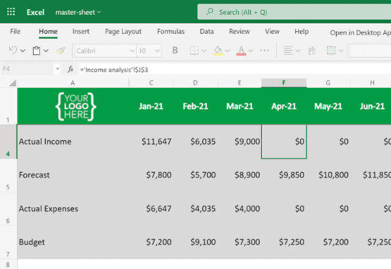
Task: Toggle Bold formatting
Action: pyautogui.click(x=175, y=50)
